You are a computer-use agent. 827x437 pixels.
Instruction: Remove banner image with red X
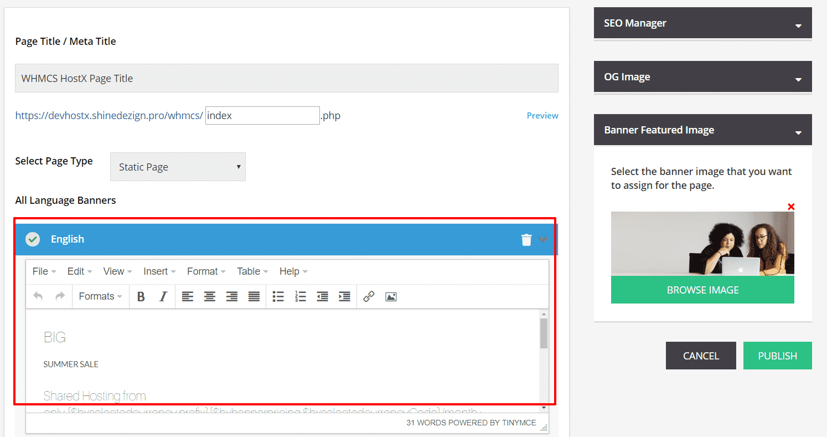(x=791, y=207)
